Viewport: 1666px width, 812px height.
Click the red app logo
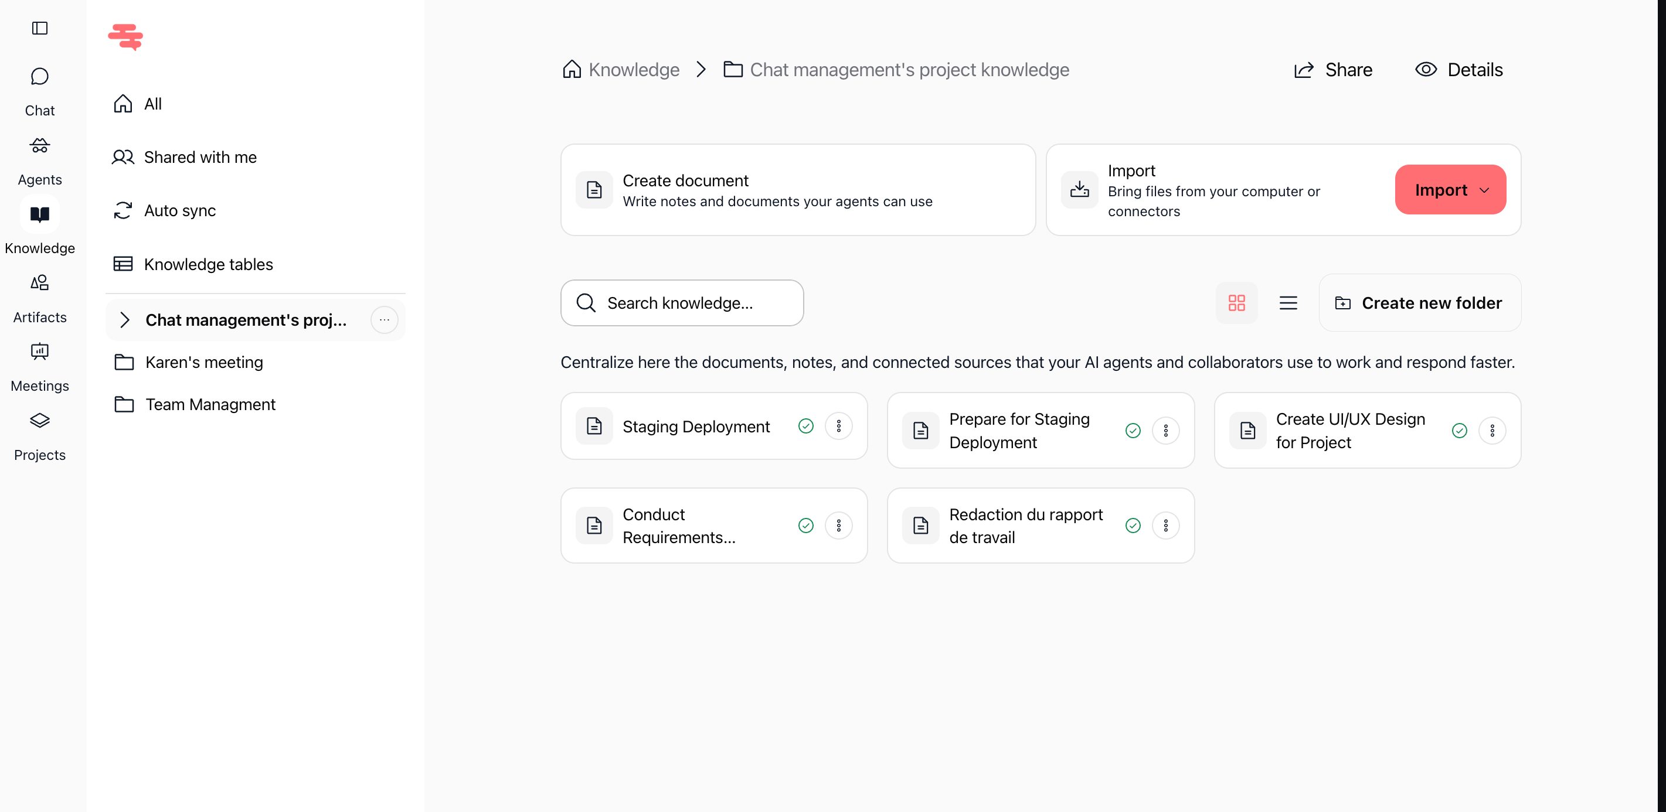point(125,37)
